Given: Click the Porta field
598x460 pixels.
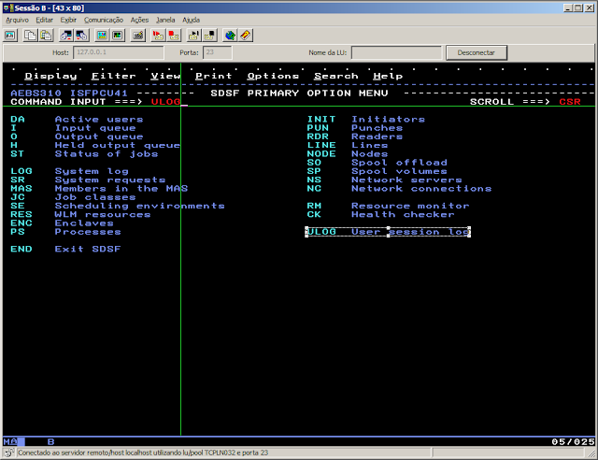Looking at the screenshot, I should click(217, 52).
